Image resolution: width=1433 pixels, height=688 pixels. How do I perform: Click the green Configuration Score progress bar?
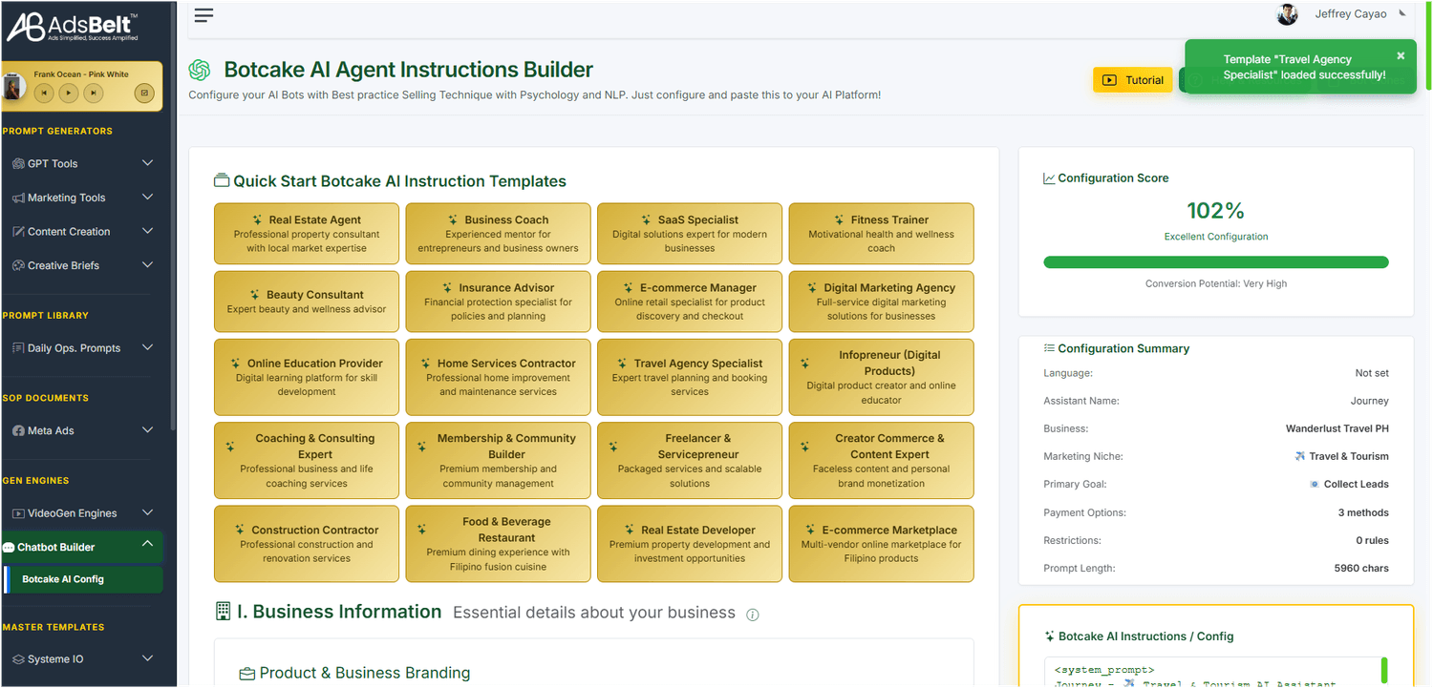[x=1215, y=262]
